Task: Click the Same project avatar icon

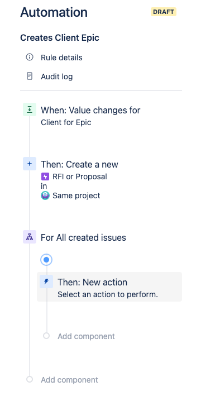Action: 45,195
